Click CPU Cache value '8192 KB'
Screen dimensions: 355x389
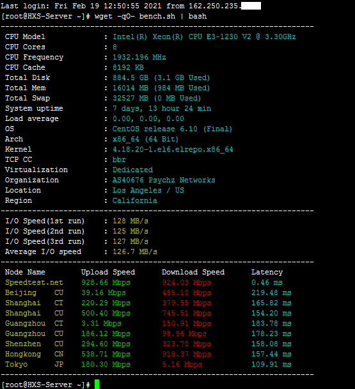[x=129, y=67]
